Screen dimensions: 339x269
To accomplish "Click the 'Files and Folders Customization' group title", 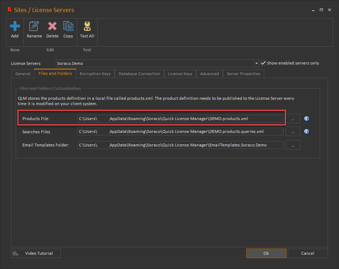I will click(50, 88).
